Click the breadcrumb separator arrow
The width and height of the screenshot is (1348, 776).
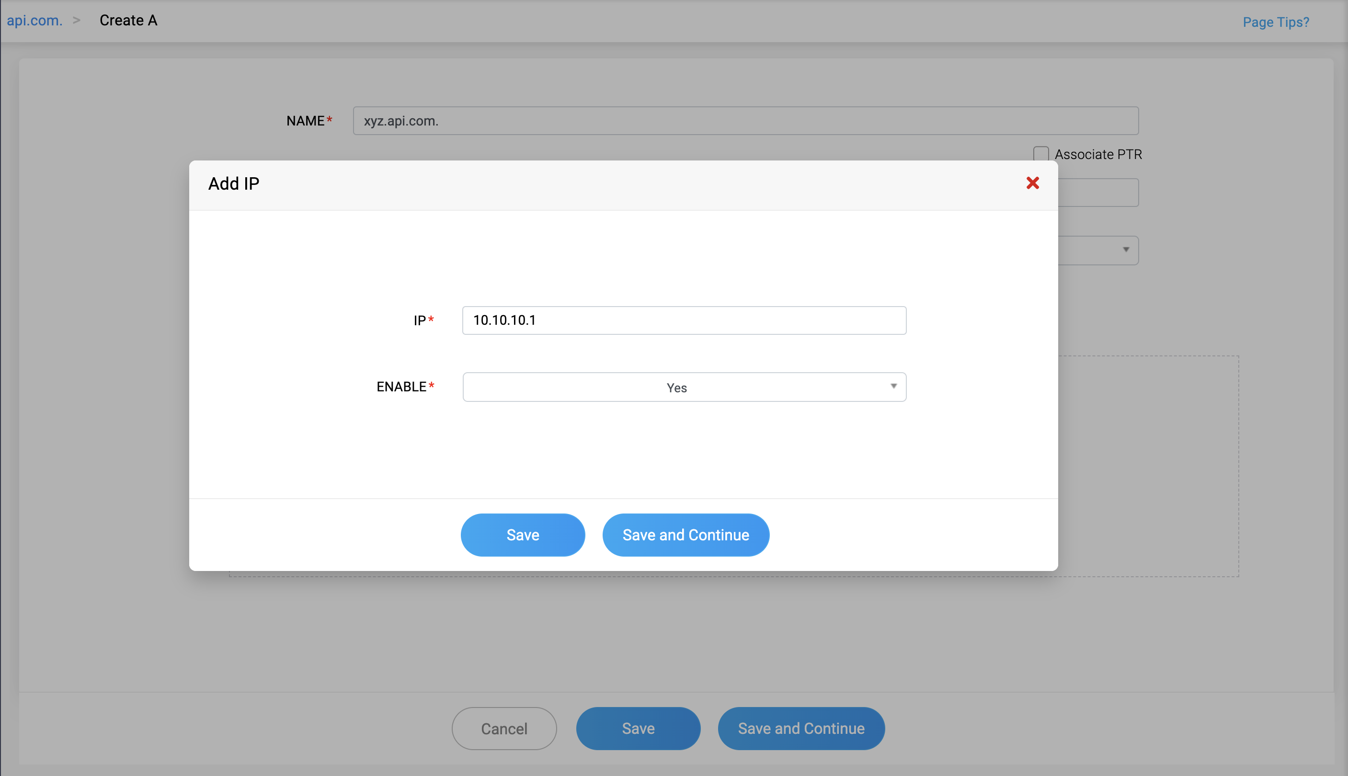[77, 20]
